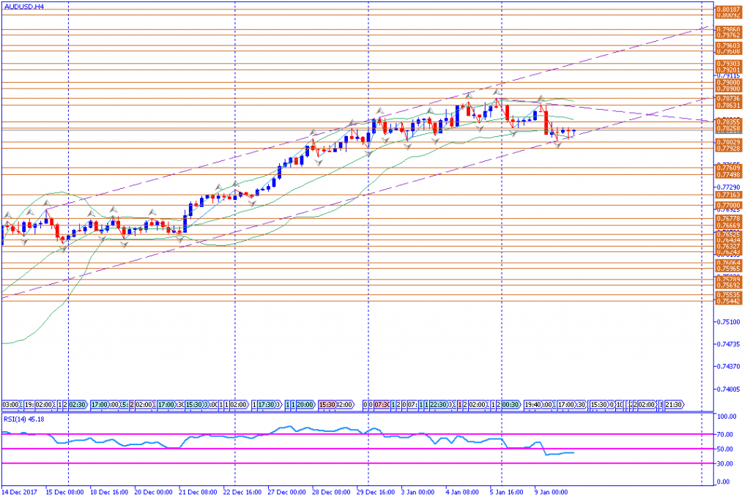Select the 21:30 event marker at far right
Image resolution: width=750 pixels, height=500 pixels.
[673, 404]
